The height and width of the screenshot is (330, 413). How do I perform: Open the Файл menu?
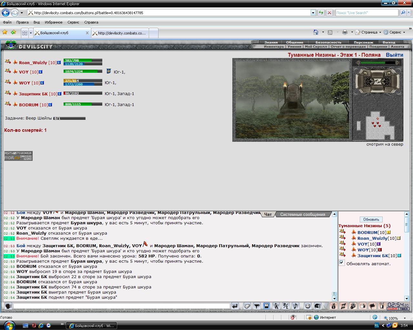click(7, 22)
